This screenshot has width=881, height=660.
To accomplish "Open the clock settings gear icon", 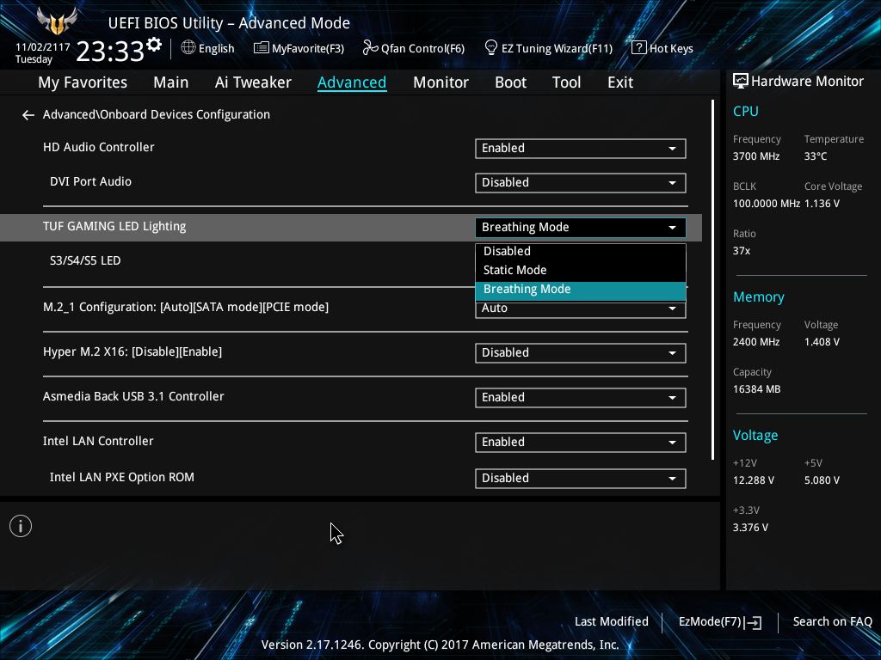I will pyautogui.click(x=154, y=45).
